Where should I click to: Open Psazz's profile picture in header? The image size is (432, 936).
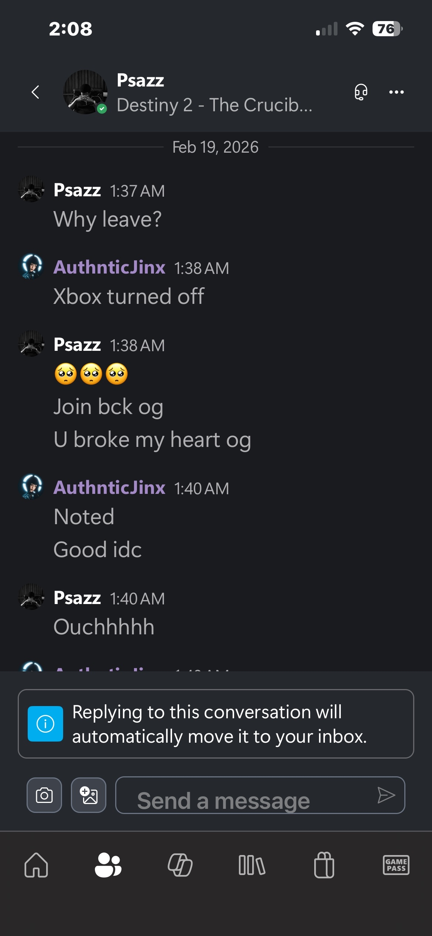[x=85, y=92]
